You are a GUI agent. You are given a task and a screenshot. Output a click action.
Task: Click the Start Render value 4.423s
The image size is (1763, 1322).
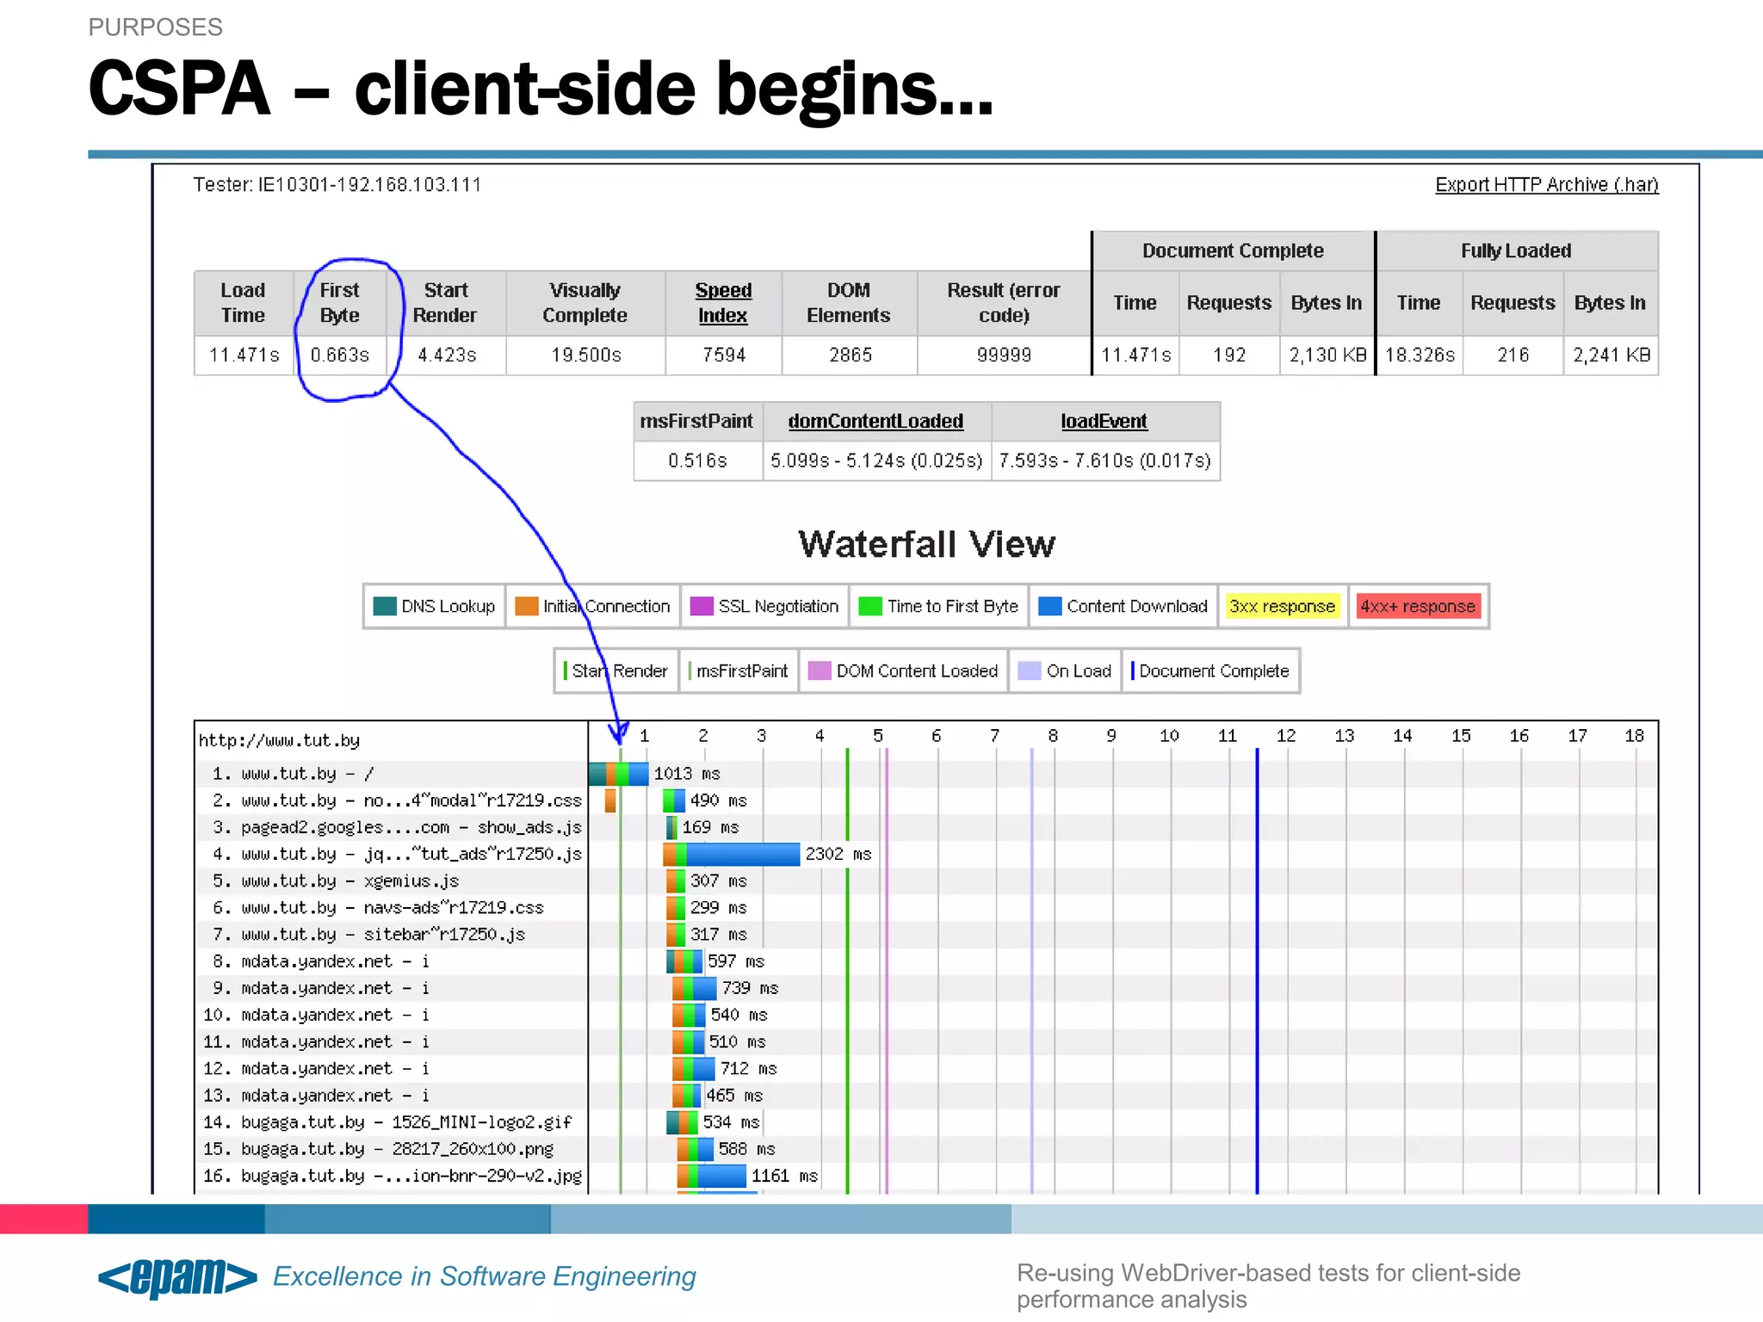click(447, 355)
